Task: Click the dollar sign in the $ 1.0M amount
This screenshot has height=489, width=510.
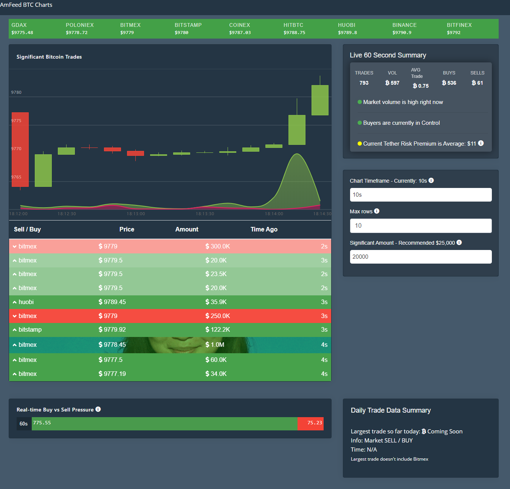Action: pos(207,345)
